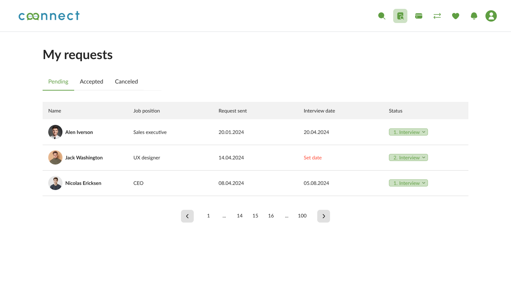Switch to the Accepted tab
This screenshot has height=282, width=511.
[x=92, y=81]
